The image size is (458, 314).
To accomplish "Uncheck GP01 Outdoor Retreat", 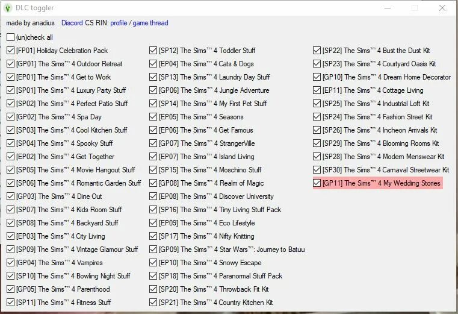I will pyautogui.click(x=10, y=63).
